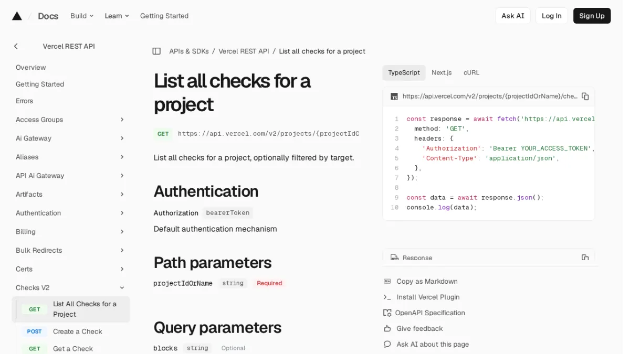Click the Vercel REST API sidebar title
Screen dimensions: 630x354
click(x=69, y=46)
